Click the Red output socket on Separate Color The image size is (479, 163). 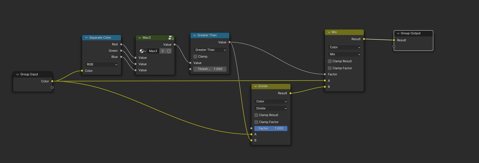(x=121, y=45)
